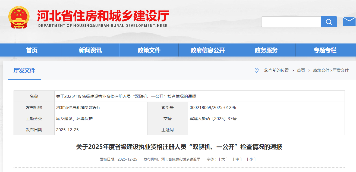356x172 pixels.
Task: Click the location pin icon
Action: point(256,70)
